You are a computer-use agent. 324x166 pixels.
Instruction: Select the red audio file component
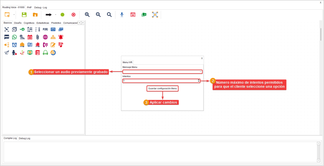[x=38, y=53]
